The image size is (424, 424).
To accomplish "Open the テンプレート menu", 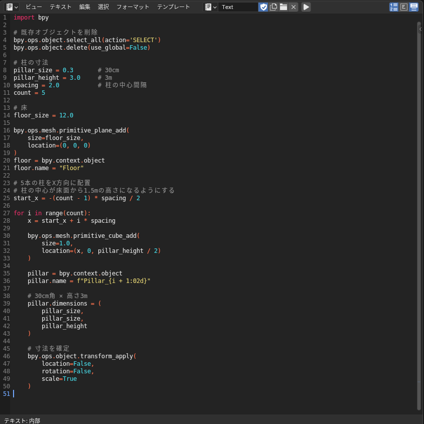I will click(173, 7).
